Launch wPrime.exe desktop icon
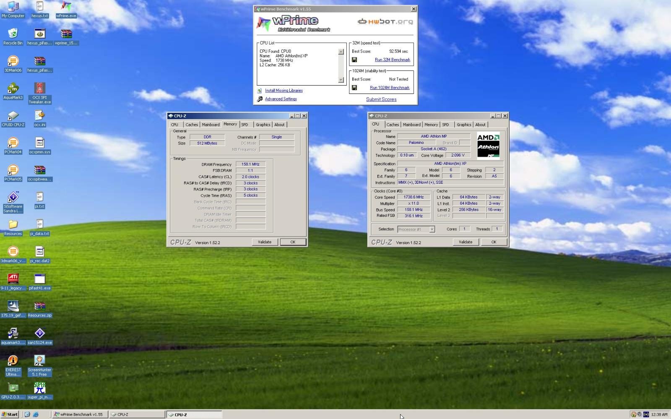 66,9
